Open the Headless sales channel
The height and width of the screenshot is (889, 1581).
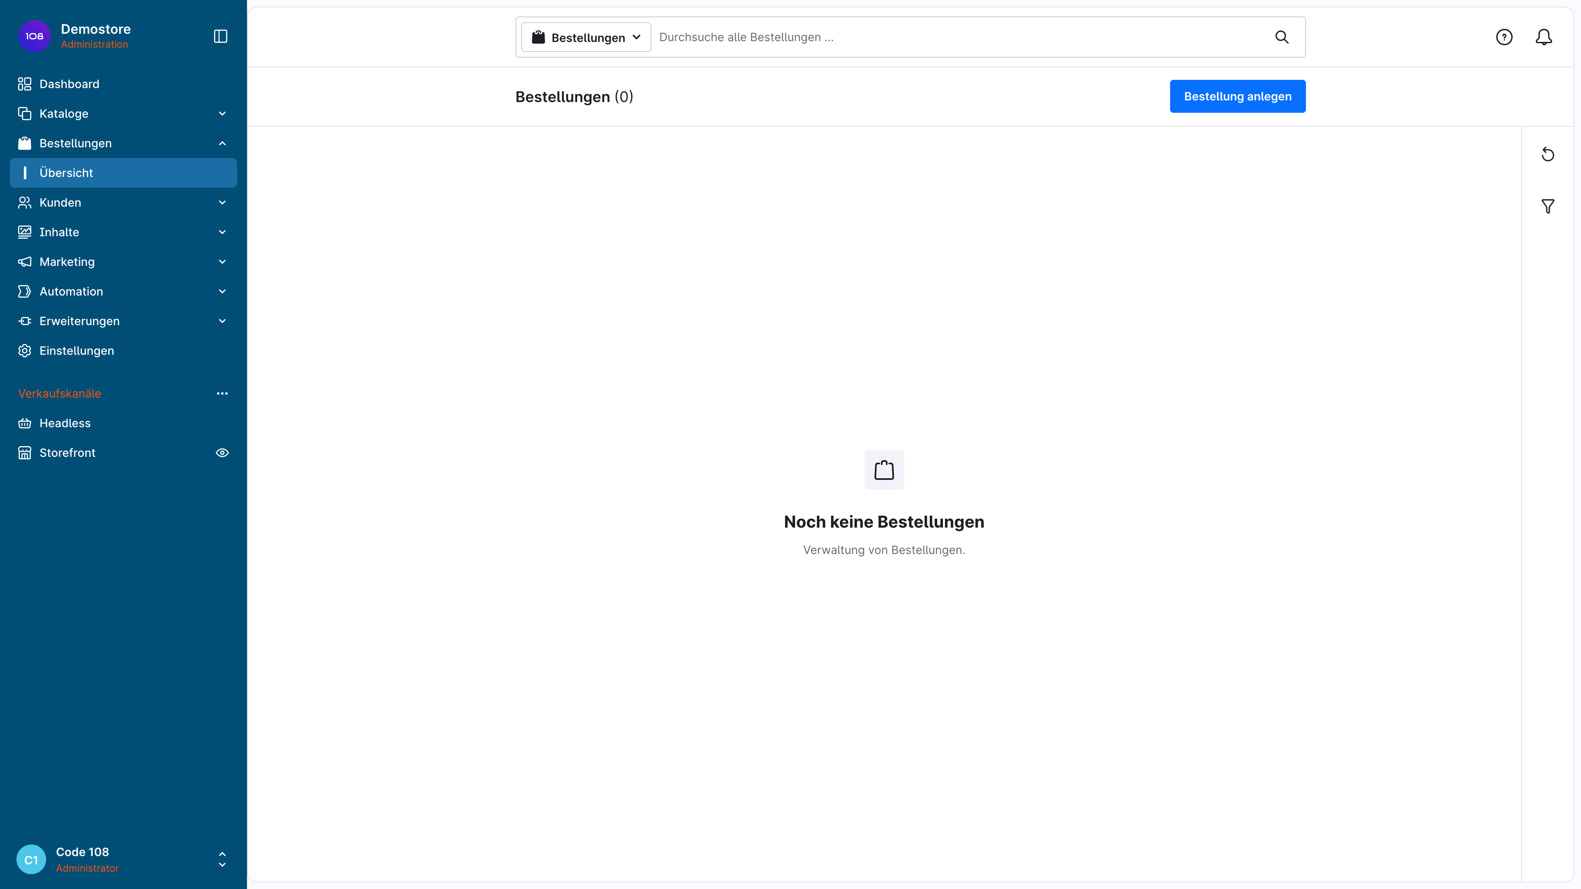(x=124, y=424)
